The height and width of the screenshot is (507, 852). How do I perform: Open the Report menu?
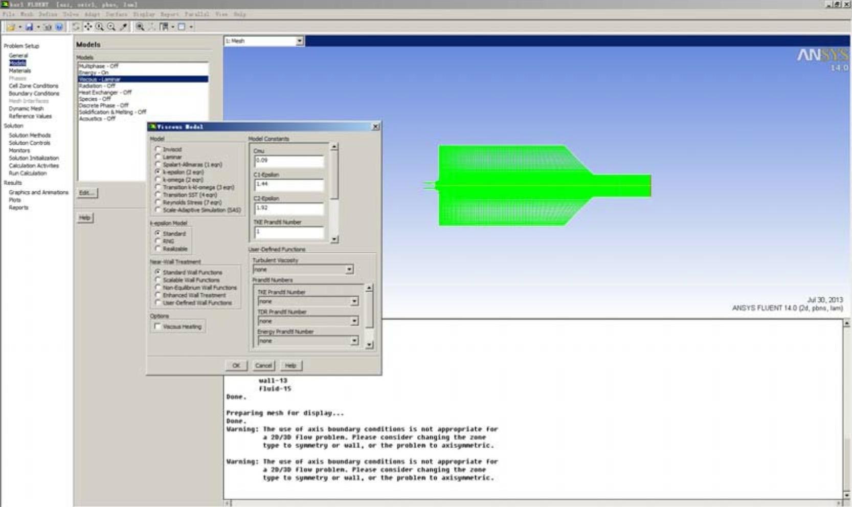point(169,14)
